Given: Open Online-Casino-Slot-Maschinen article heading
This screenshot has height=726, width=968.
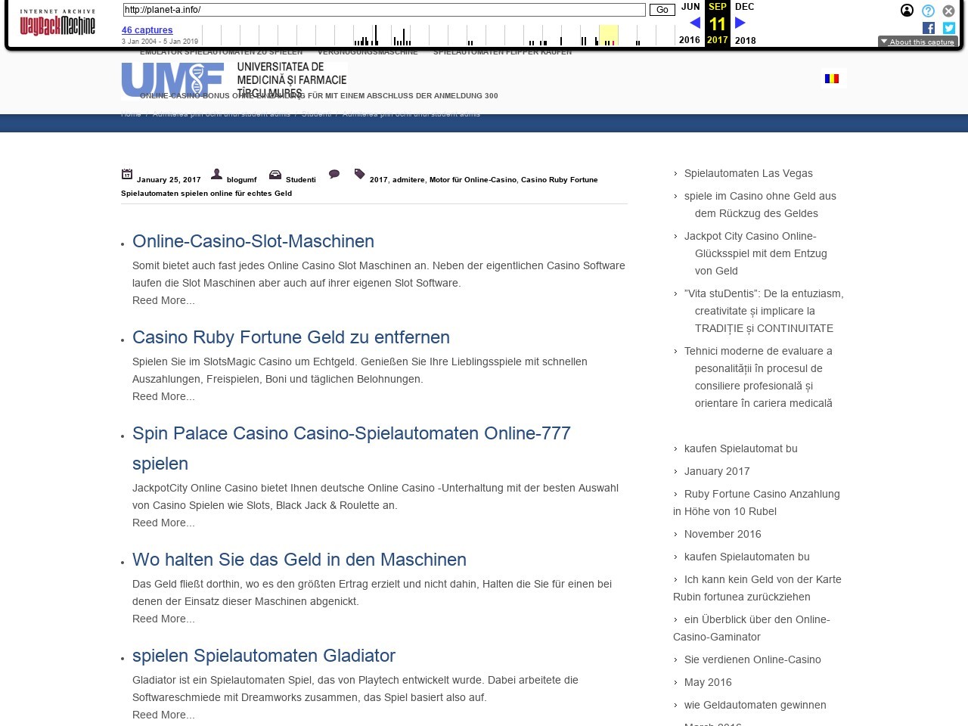Looking at the screenshot, I should [253, 241].
